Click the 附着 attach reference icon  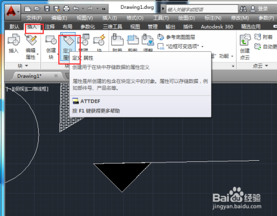[117, 39]
